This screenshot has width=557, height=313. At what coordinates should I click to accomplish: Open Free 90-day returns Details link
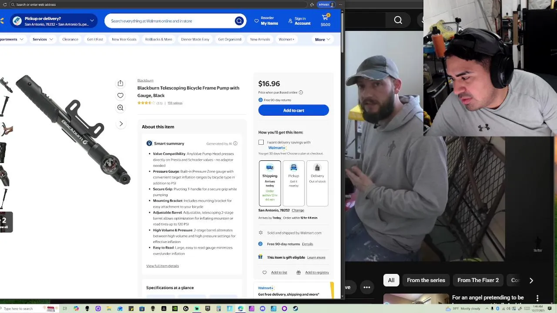[x=307, y=244]
